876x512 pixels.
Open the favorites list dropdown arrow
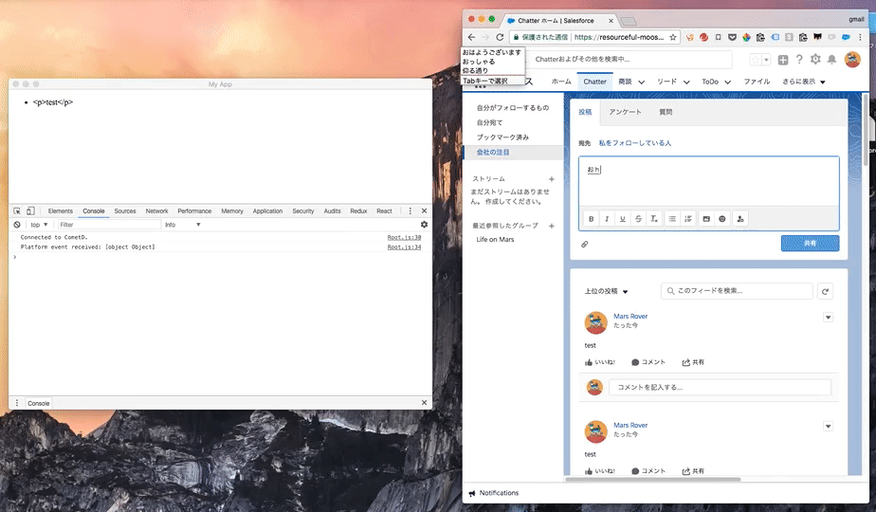[766, 59]
